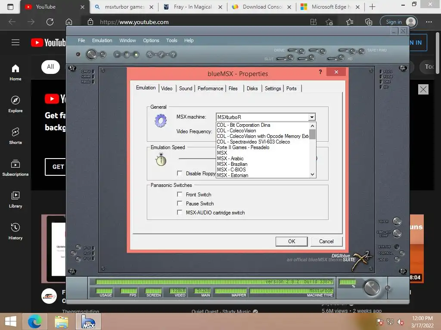Open YouTube History in sidebar
Viewport: 441px width, 330px height.
16,231
